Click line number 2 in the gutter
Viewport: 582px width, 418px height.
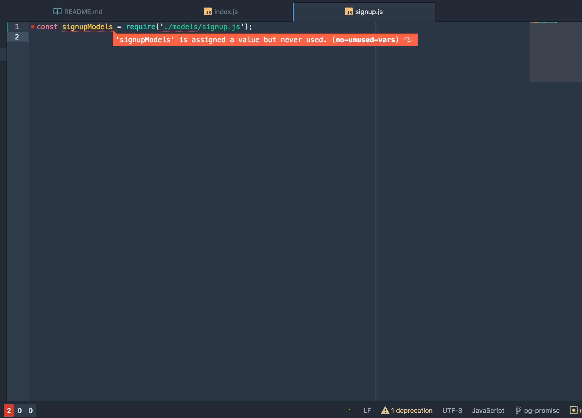coord(17,37)
